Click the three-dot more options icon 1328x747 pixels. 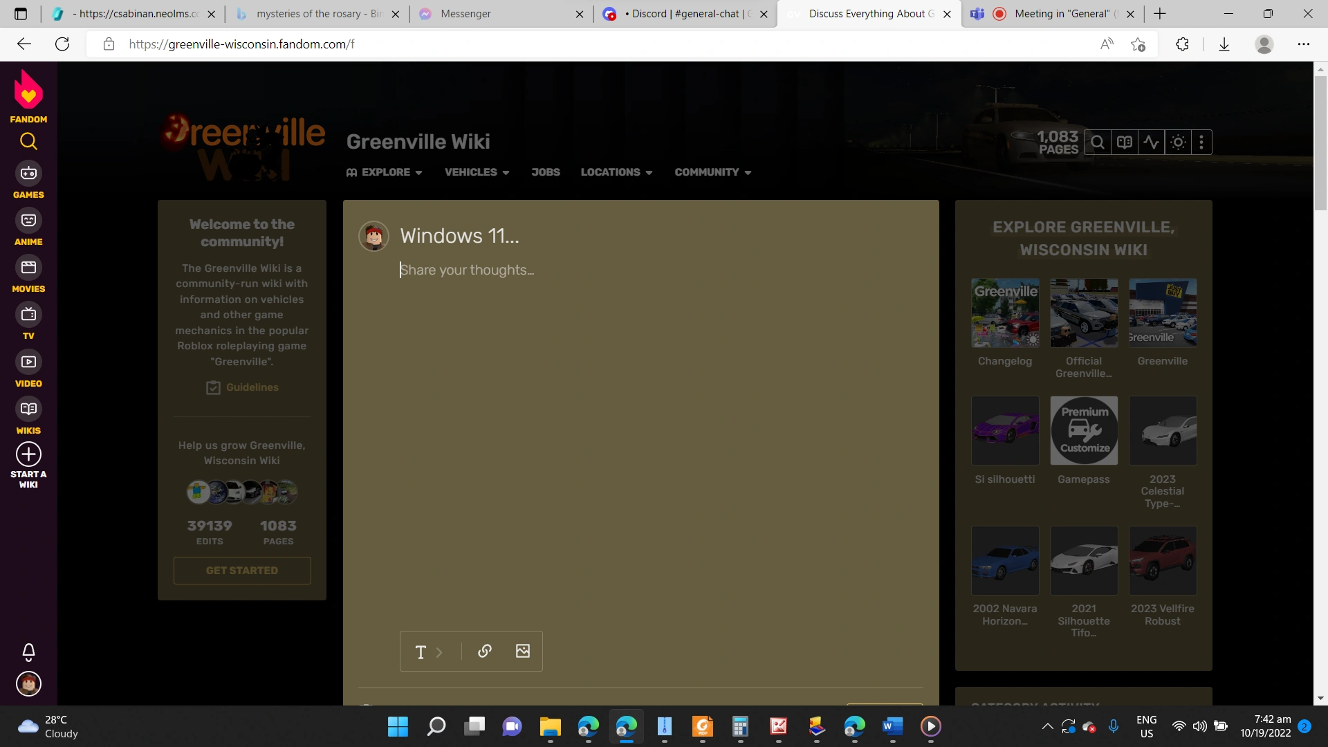pos(1202,142)
